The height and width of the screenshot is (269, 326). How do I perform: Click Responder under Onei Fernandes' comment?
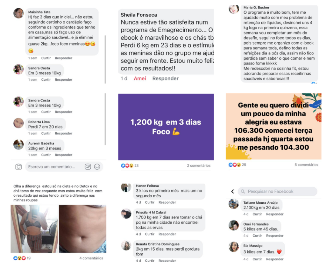click(x=275, y=236)
